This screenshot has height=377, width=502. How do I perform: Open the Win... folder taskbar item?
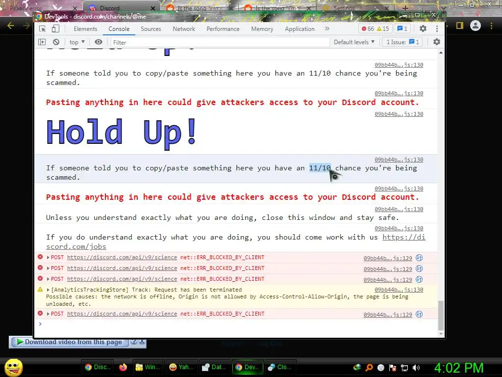[148, 367]
